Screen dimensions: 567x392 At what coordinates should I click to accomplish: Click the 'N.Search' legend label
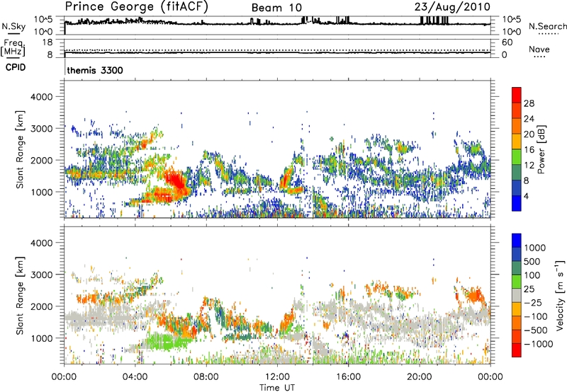pyautogui.click(x=548, y=26)
